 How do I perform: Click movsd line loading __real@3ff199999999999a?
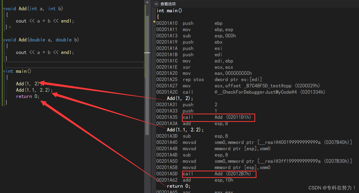point(254,161)
